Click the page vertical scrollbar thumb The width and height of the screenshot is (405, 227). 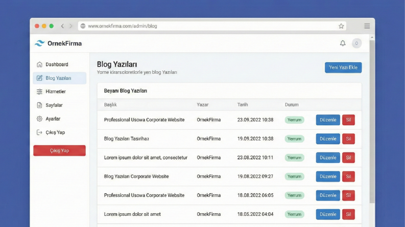[x=372, y=122]
